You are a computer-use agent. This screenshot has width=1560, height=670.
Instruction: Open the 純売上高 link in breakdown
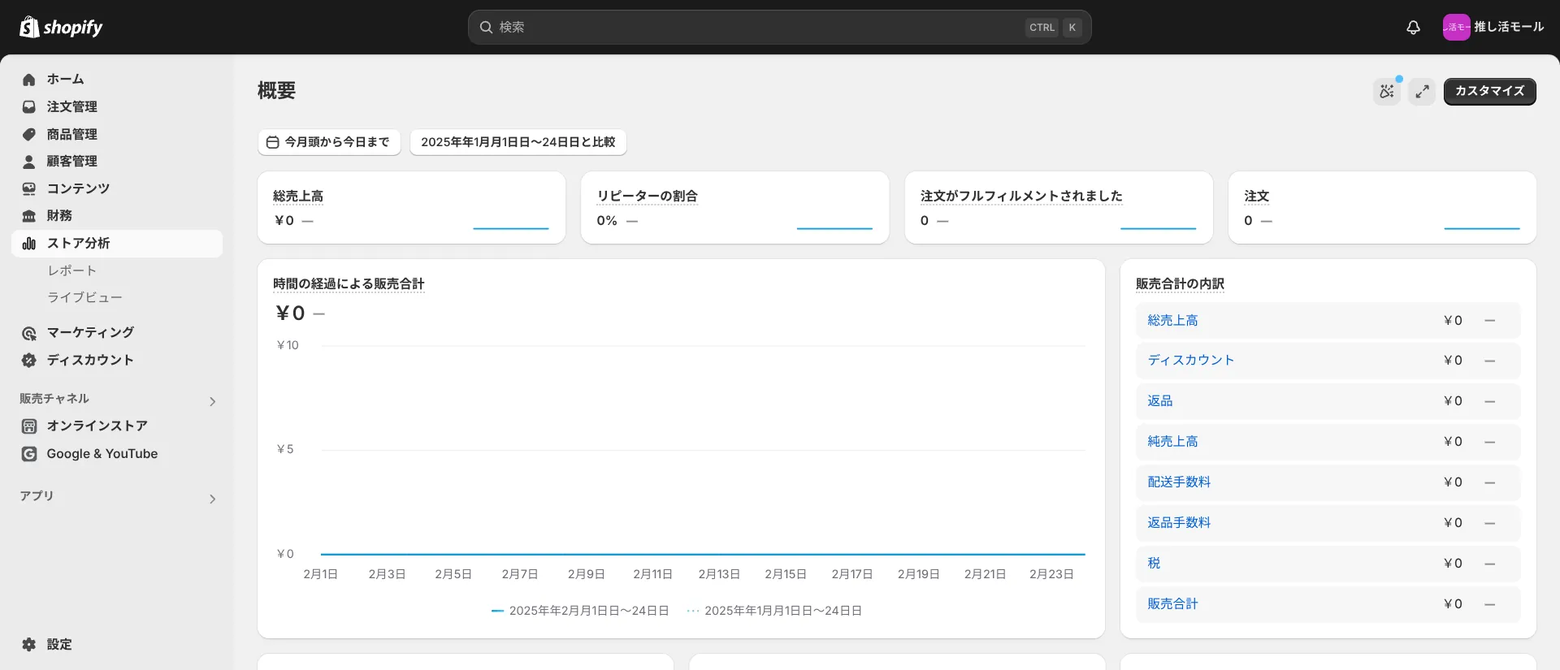[1172, 442]
